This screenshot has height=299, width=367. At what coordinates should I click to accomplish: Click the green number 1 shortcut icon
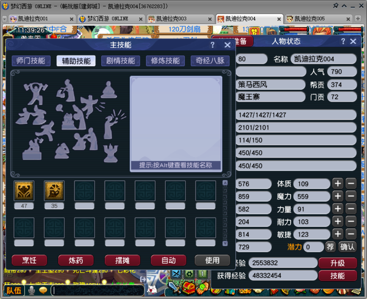202,274
